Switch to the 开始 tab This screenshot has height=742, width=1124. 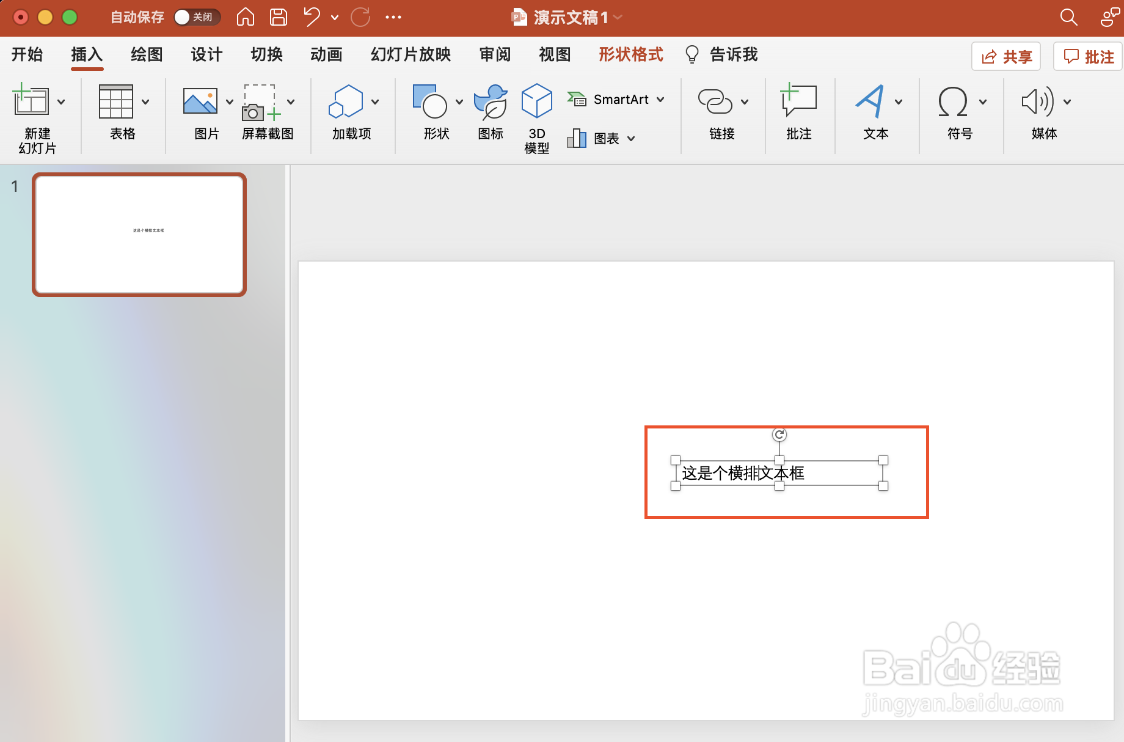click(x=27, y=54)
